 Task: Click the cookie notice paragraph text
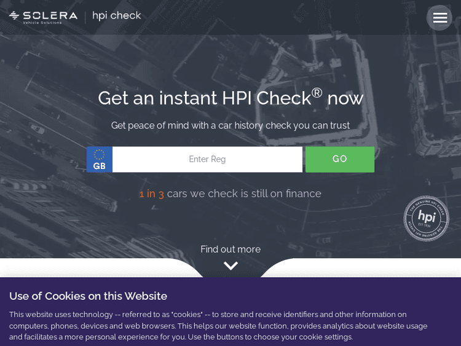point(218,325)
